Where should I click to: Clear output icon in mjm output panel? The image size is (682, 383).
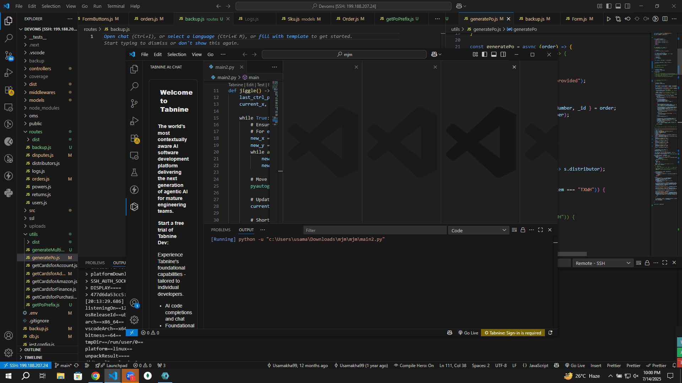514,230
